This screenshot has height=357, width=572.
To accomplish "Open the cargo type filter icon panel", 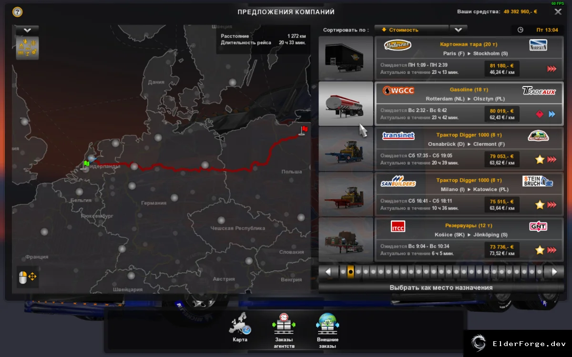I will pyautogui.click(x=28, y=48).
